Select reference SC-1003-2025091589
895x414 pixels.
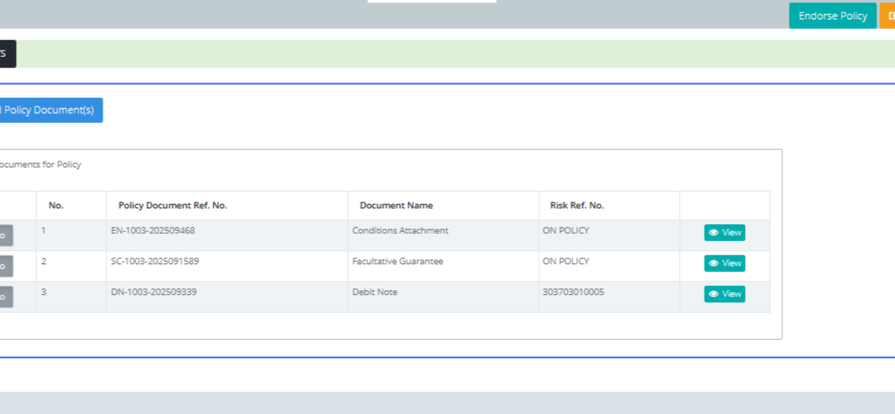click(x=154, y=261)
